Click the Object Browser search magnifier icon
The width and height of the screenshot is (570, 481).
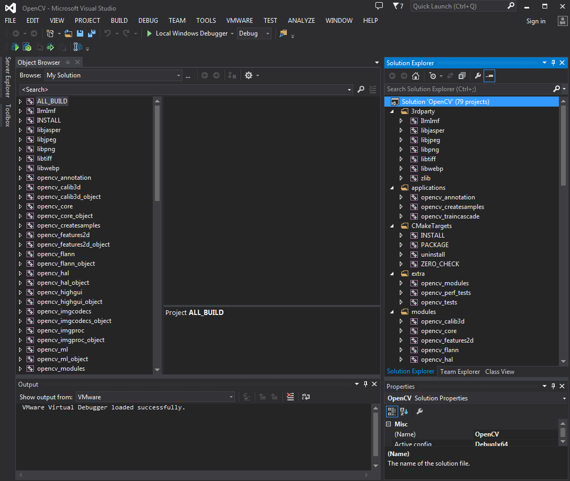[361, 90]
